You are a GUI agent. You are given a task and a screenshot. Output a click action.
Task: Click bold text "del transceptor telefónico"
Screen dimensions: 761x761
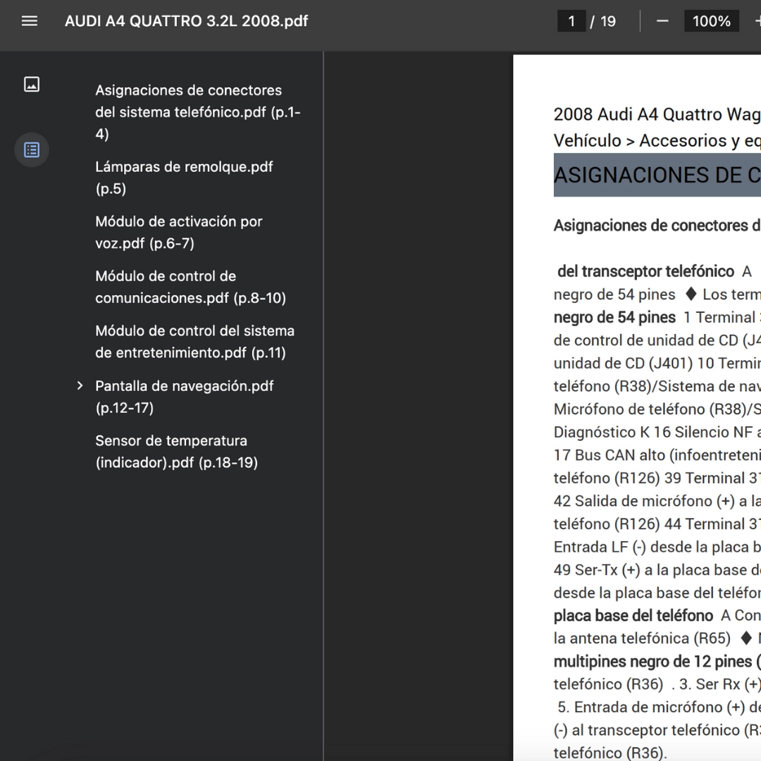[x=645, y=272]
